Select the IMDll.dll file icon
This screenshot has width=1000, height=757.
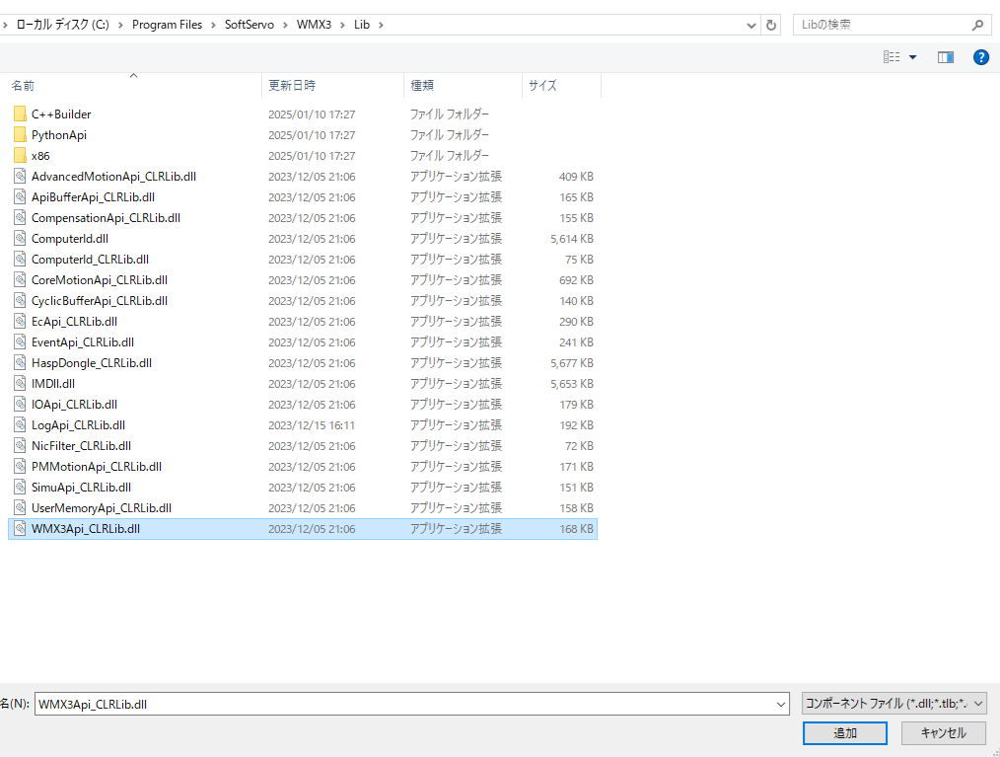click(x=20, y=384)
